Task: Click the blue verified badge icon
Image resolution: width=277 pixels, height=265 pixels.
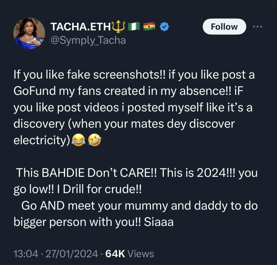Action: [164, 26]
